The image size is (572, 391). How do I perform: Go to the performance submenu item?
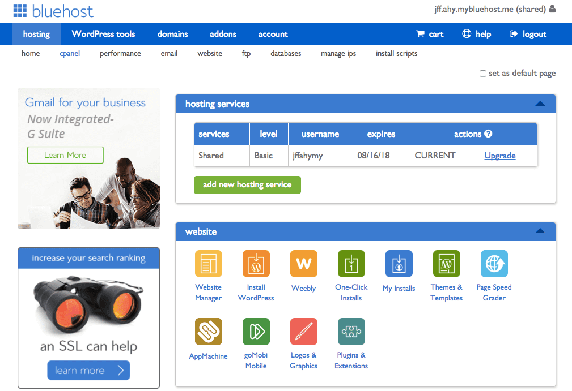[x=120, y=54]
